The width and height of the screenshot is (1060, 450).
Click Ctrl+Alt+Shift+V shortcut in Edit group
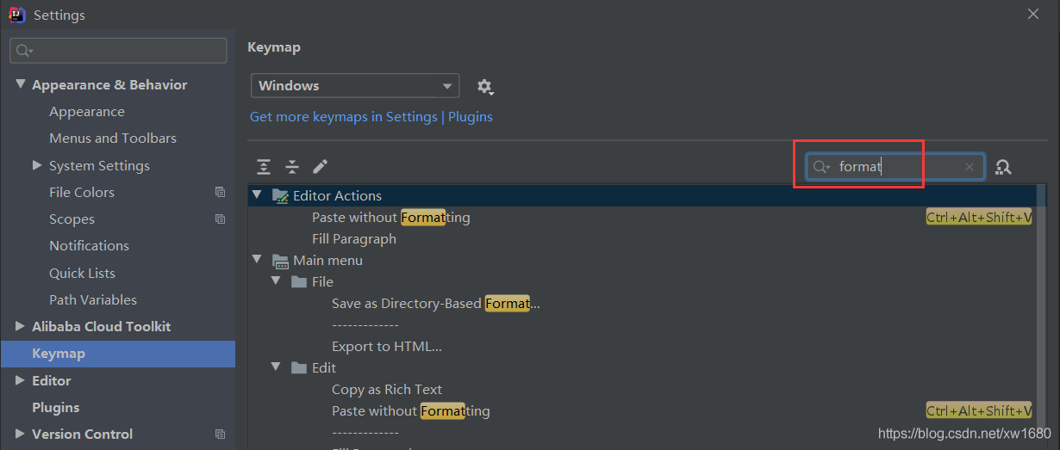coord(979,410)
